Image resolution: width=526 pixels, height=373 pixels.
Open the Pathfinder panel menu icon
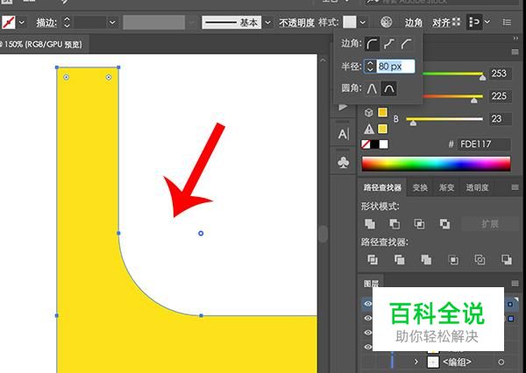515,187
